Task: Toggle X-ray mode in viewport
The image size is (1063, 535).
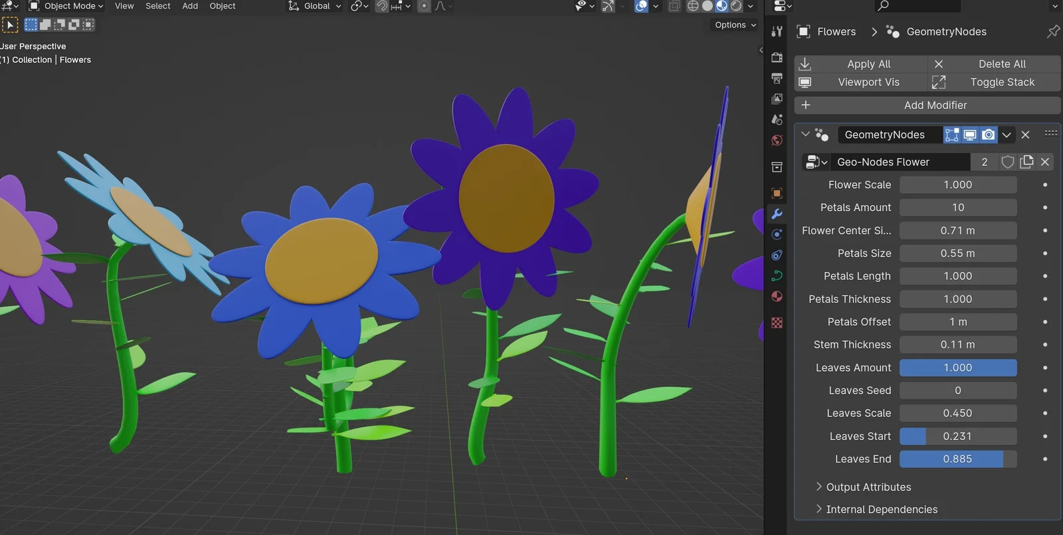Action: point(674,6)
